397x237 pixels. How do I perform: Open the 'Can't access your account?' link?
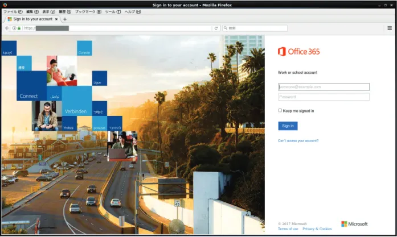click(x=298, y=141)
